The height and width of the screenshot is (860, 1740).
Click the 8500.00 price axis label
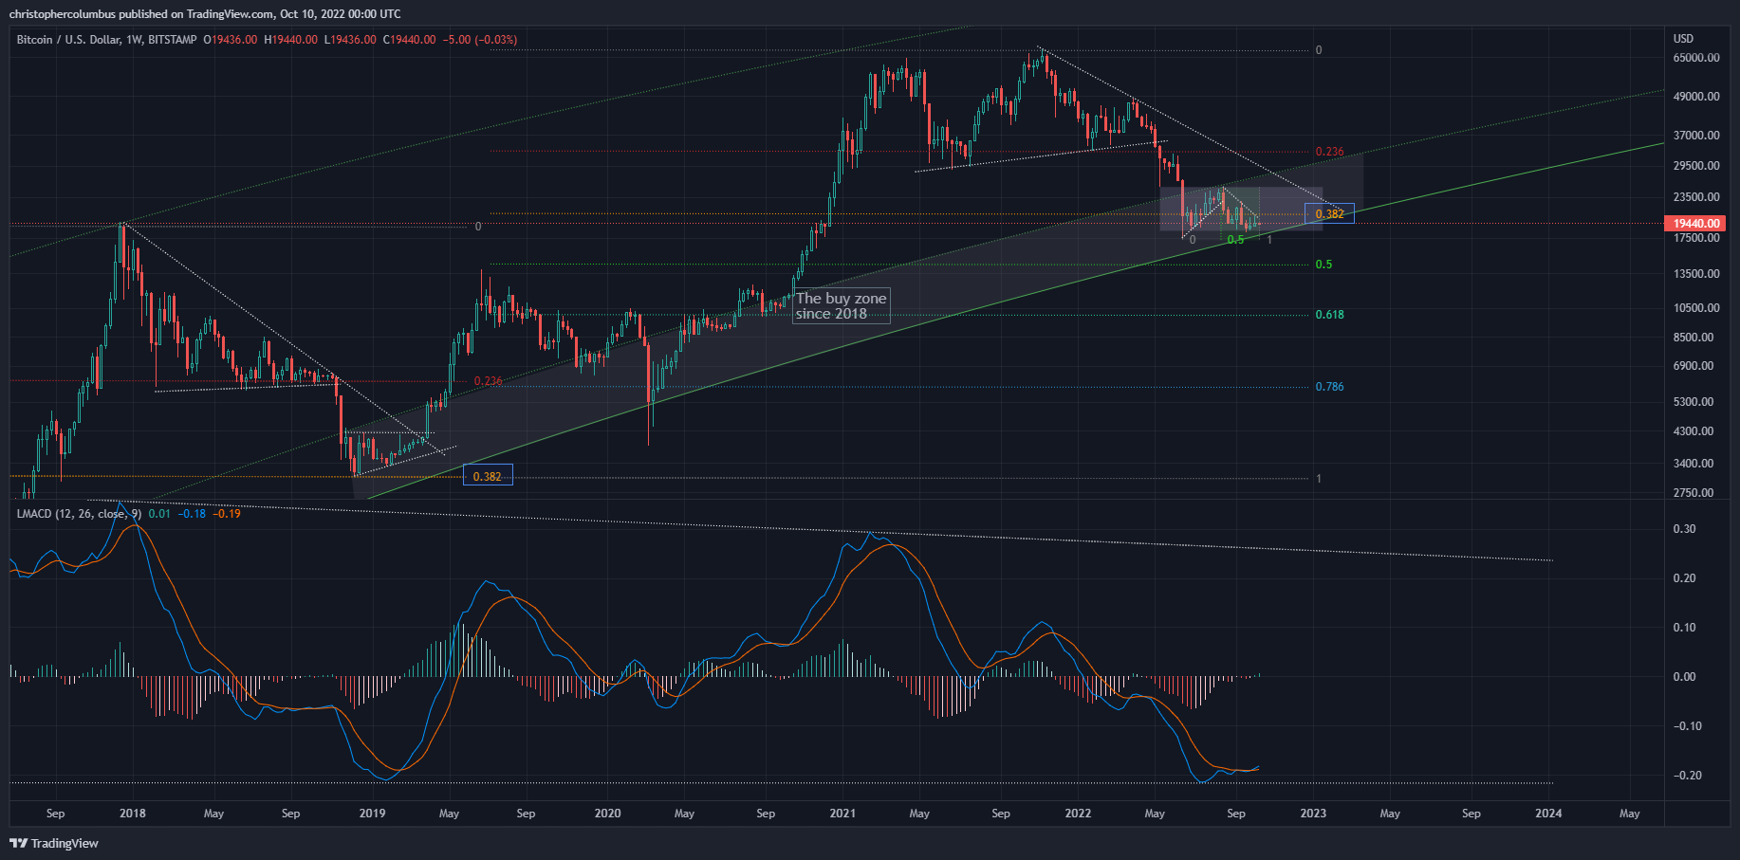click(x=1694, y=338)
